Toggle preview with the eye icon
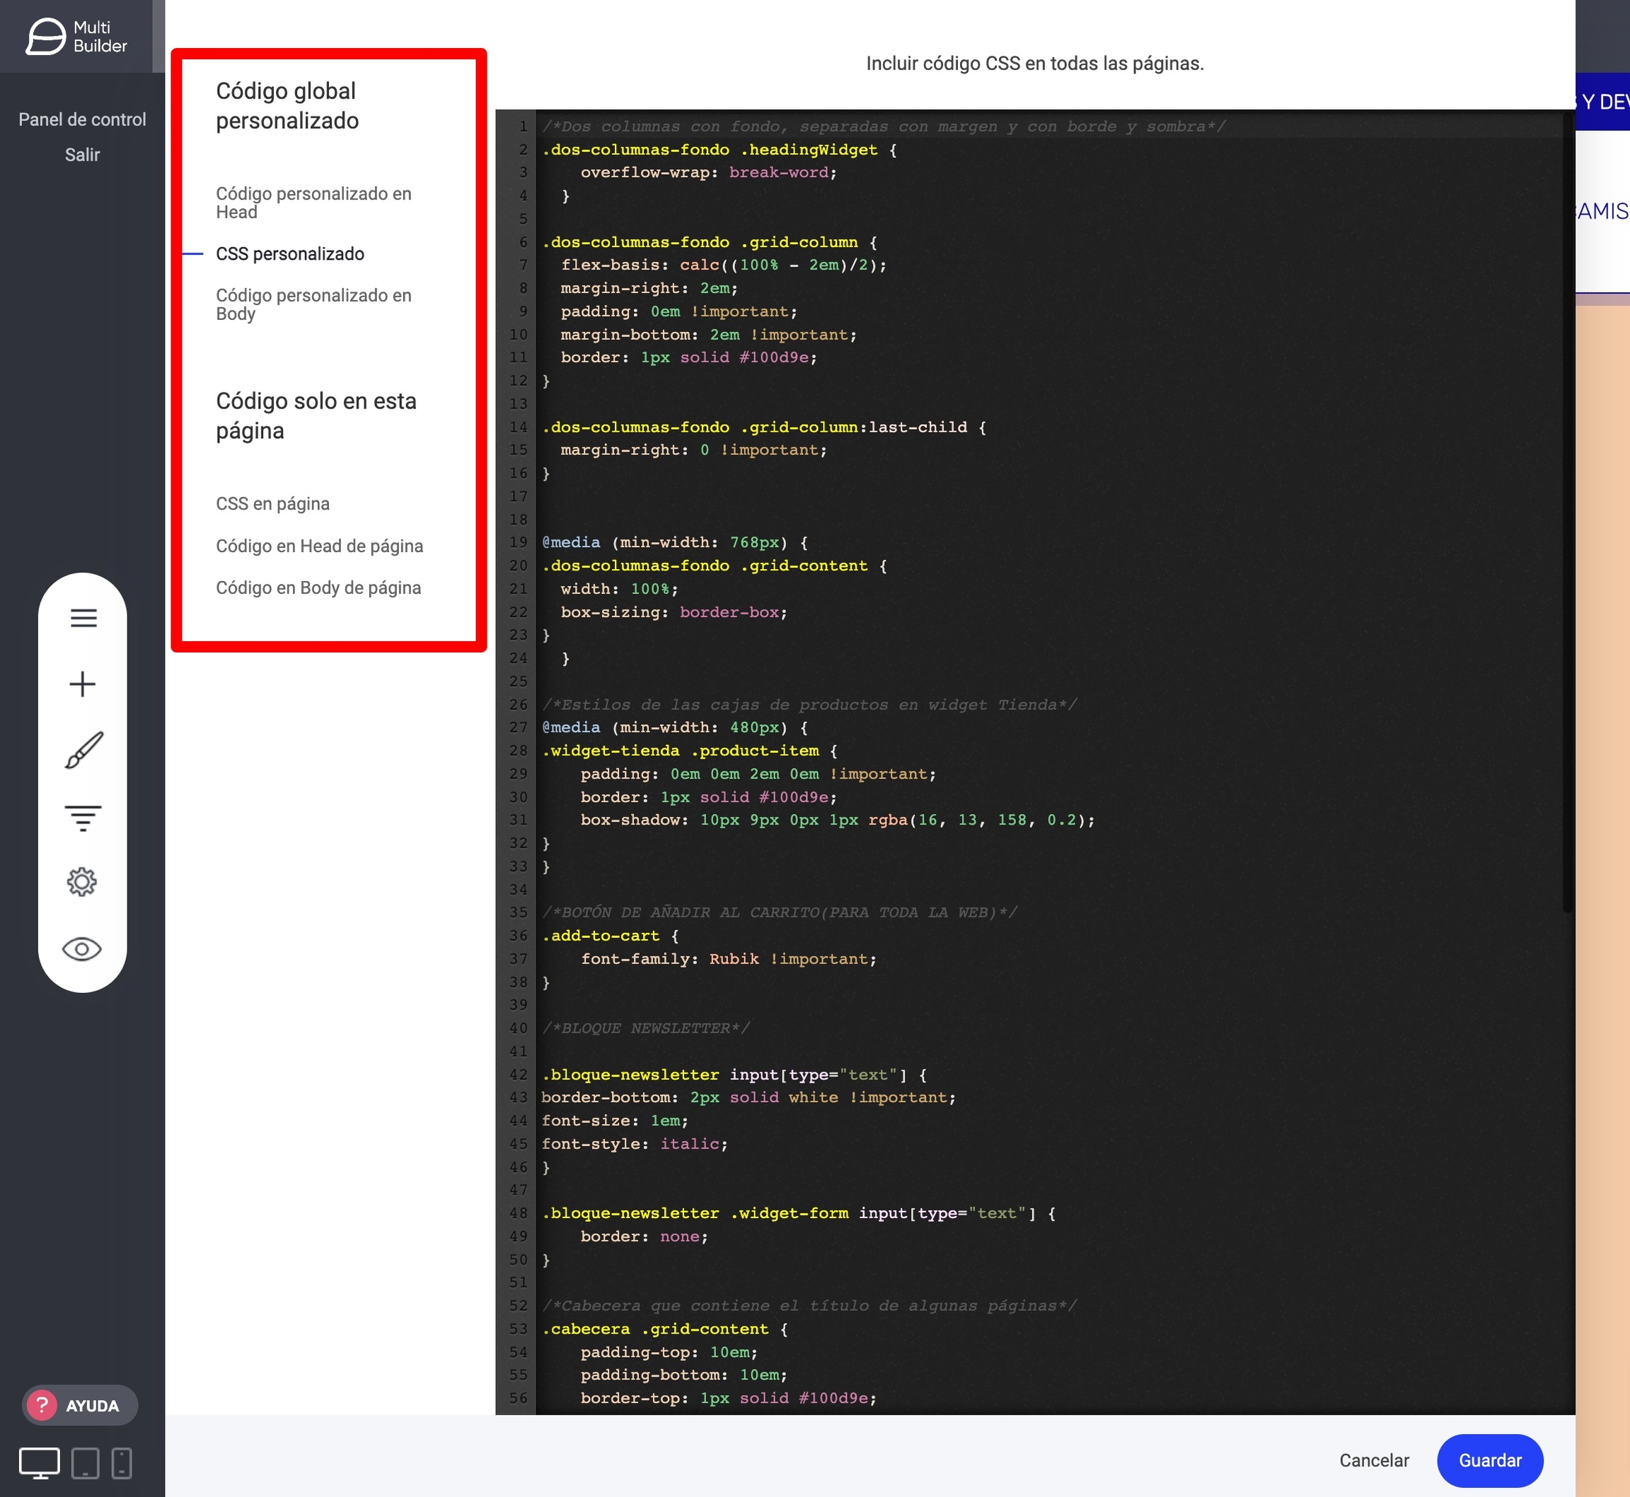Screen dimensions: 1630x1497 point(83,948)
